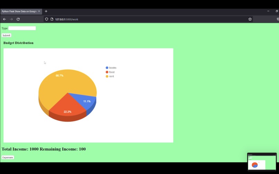Screen dimensions: 279x174
Task: Open the shield tracking protection icon
Action: [46, 19]
